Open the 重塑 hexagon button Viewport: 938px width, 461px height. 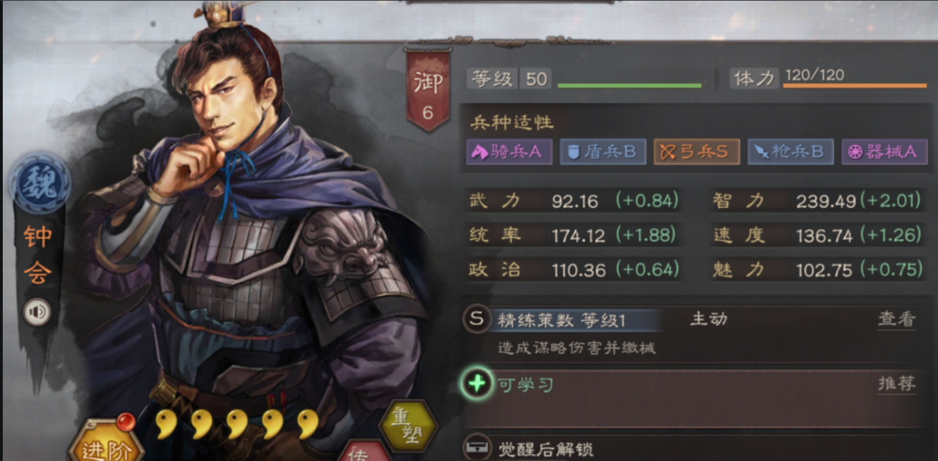(408, 424)
